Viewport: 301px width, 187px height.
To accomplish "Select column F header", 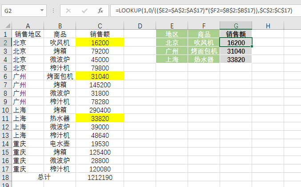I will (204, 26).
